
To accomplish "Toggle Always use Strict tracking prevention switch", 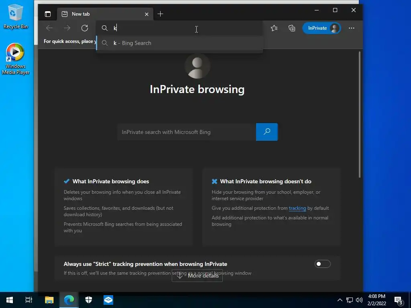I will point(323,264).
